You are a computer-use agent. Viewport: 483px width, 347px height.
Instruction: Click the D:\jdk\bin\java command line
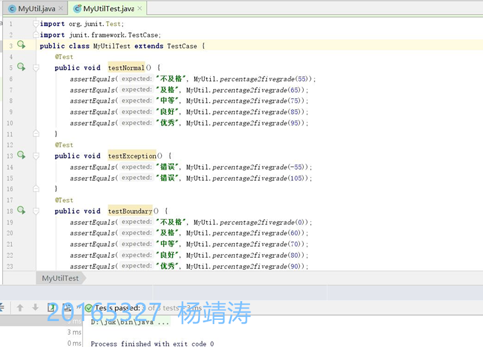click(130, 322)
